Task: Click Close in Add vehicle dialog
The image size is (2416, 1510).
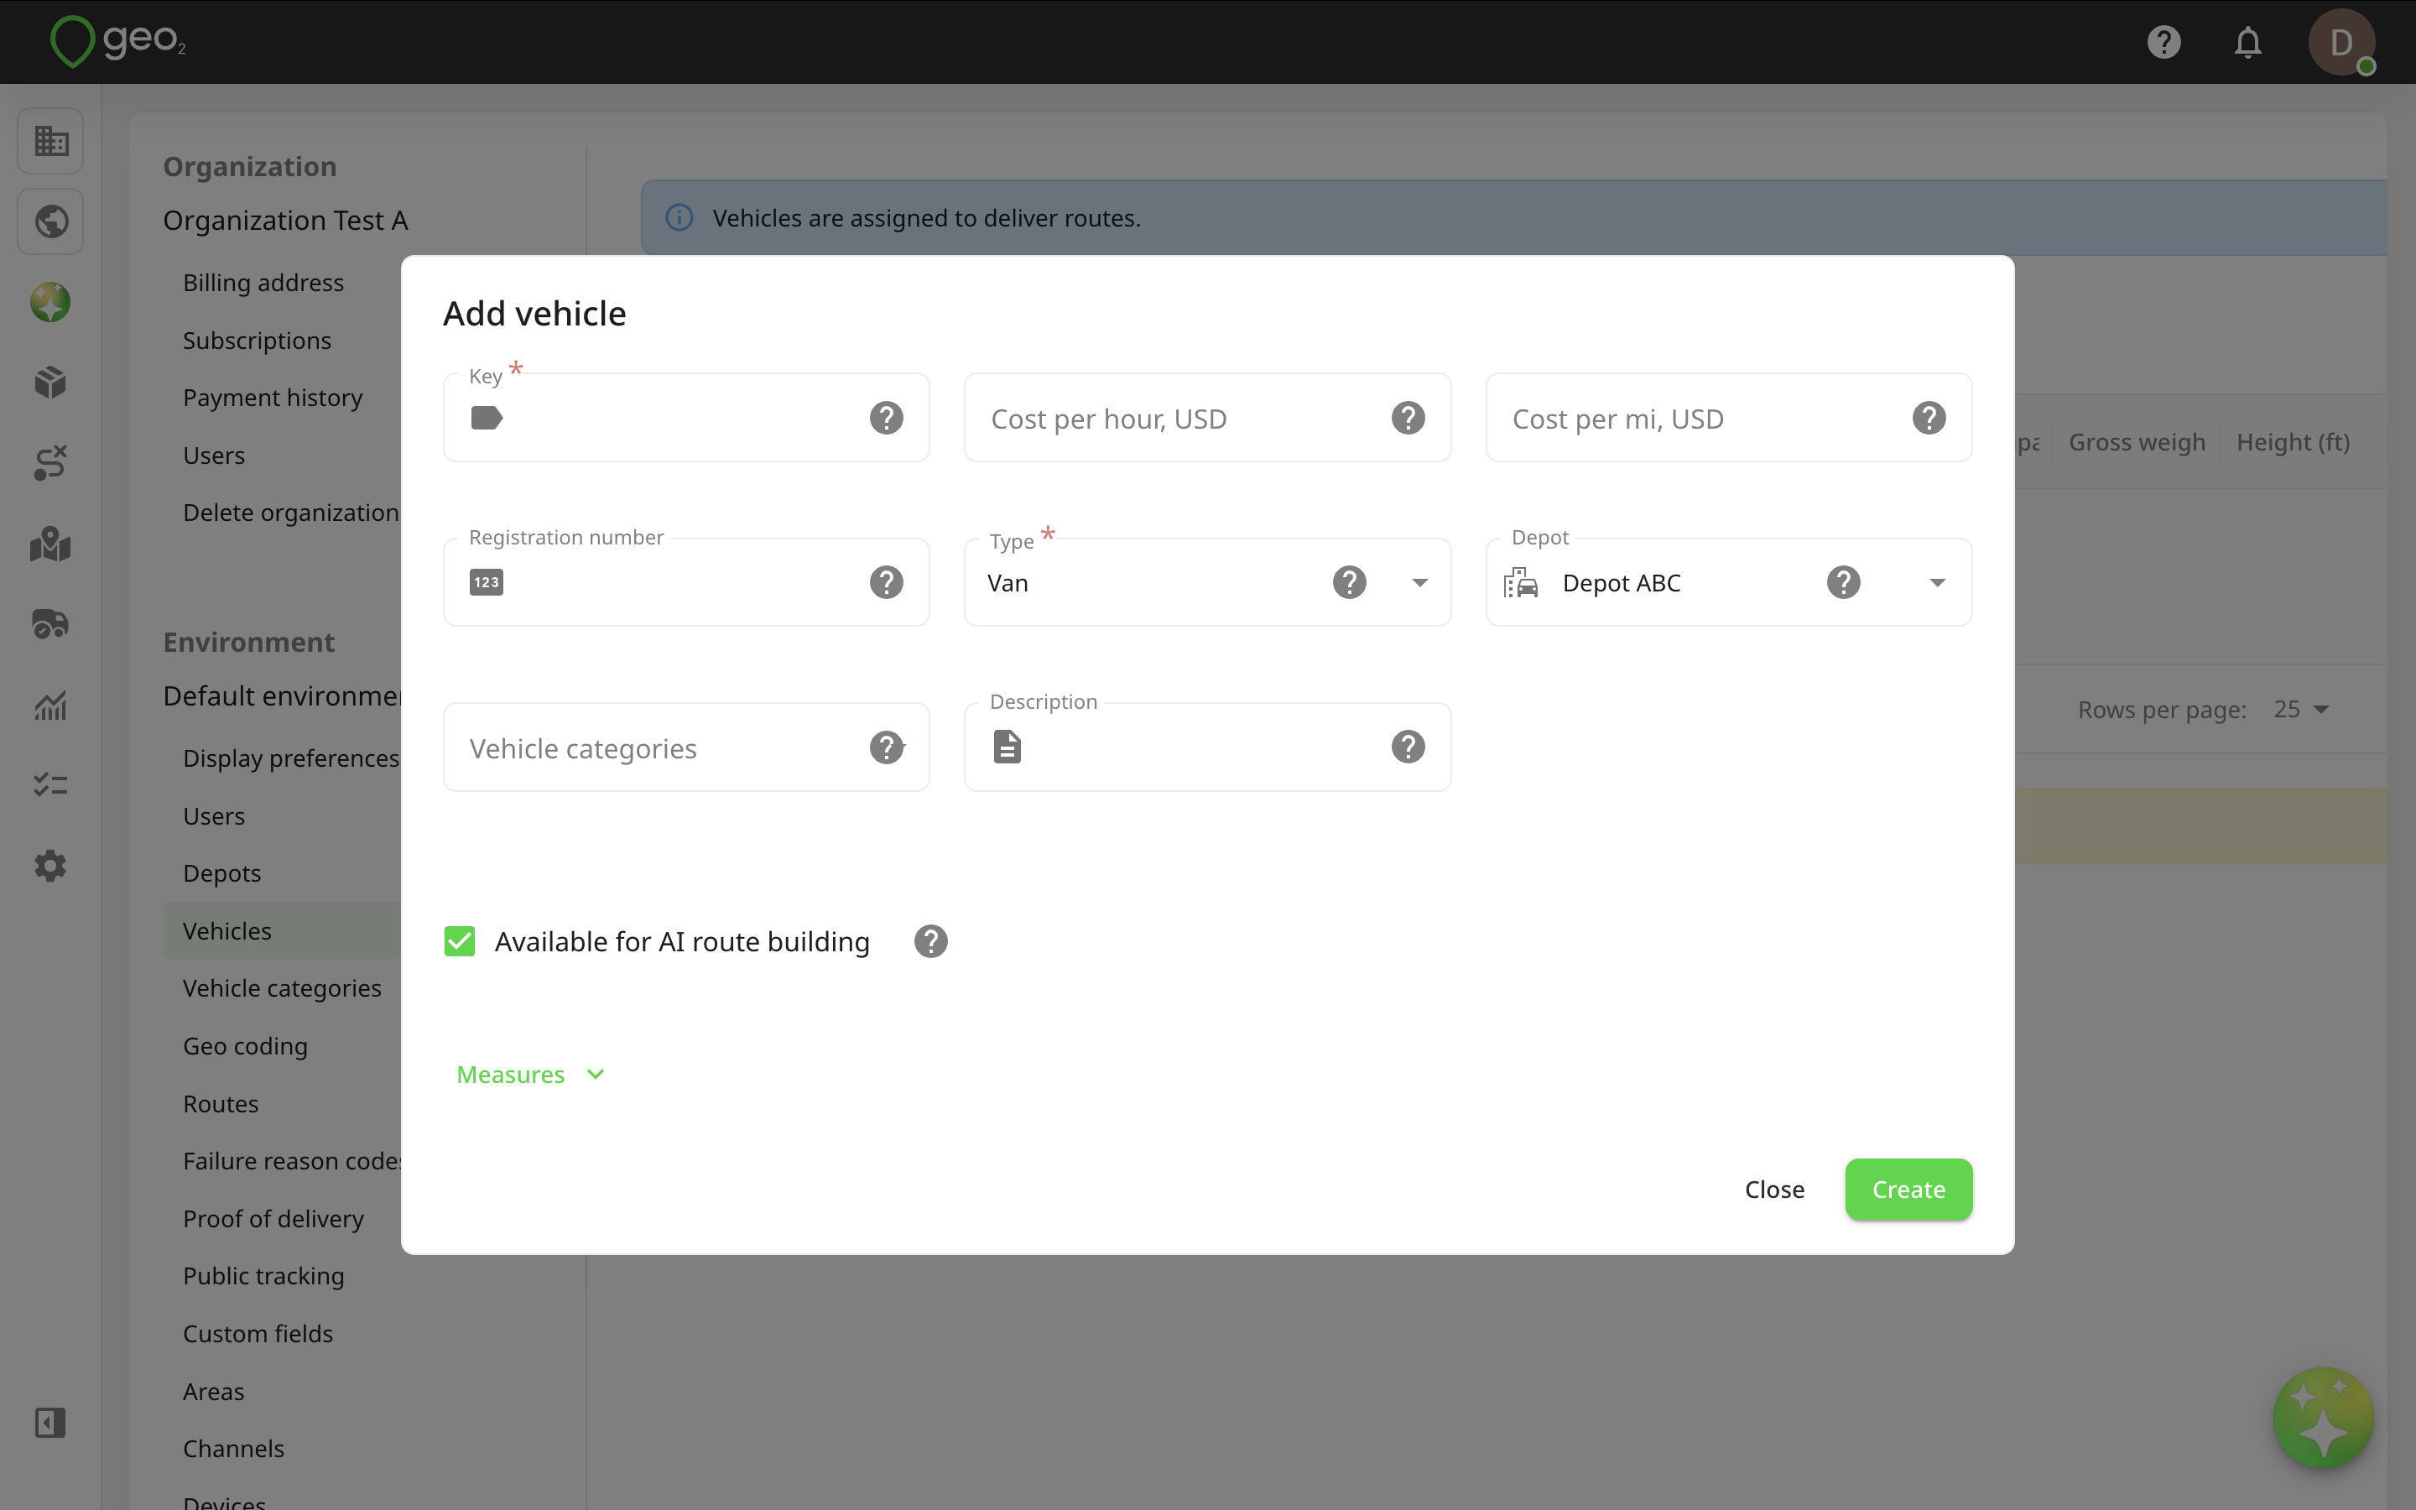Action: point(1774,1190)
